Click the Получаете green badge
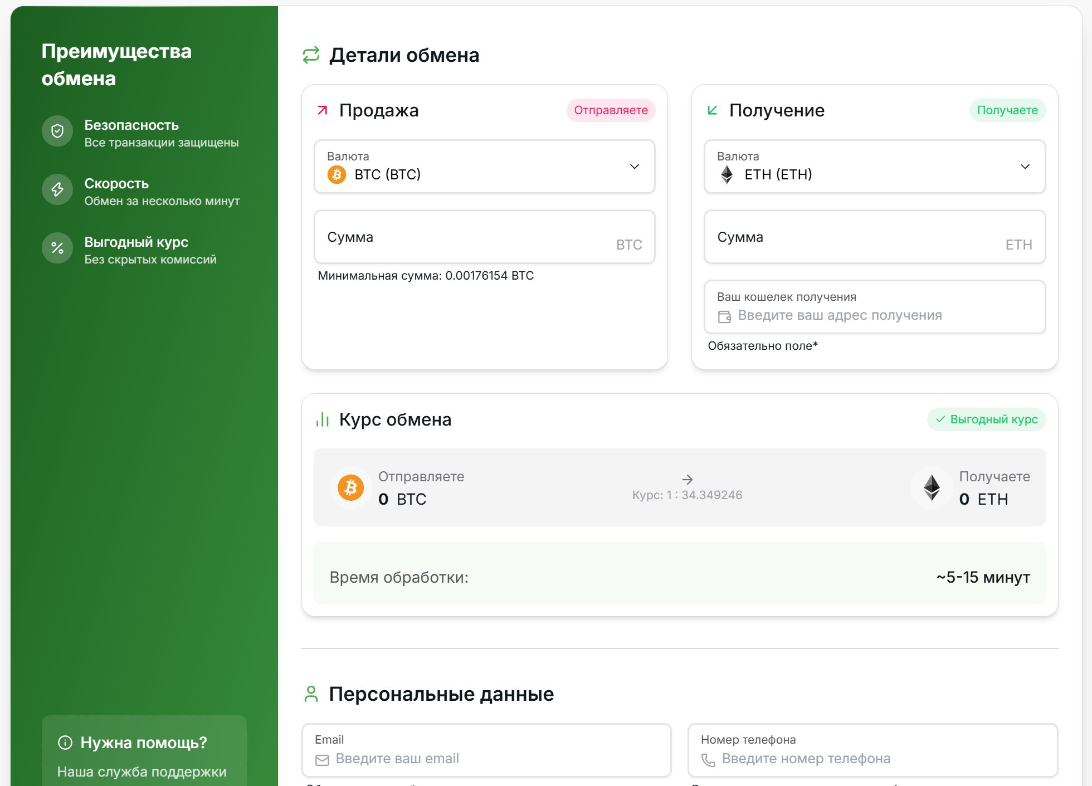1092x786 pixels. pos(1007,110)
